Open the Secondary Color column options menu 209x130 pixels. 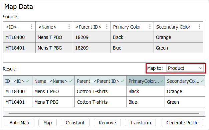199,27
